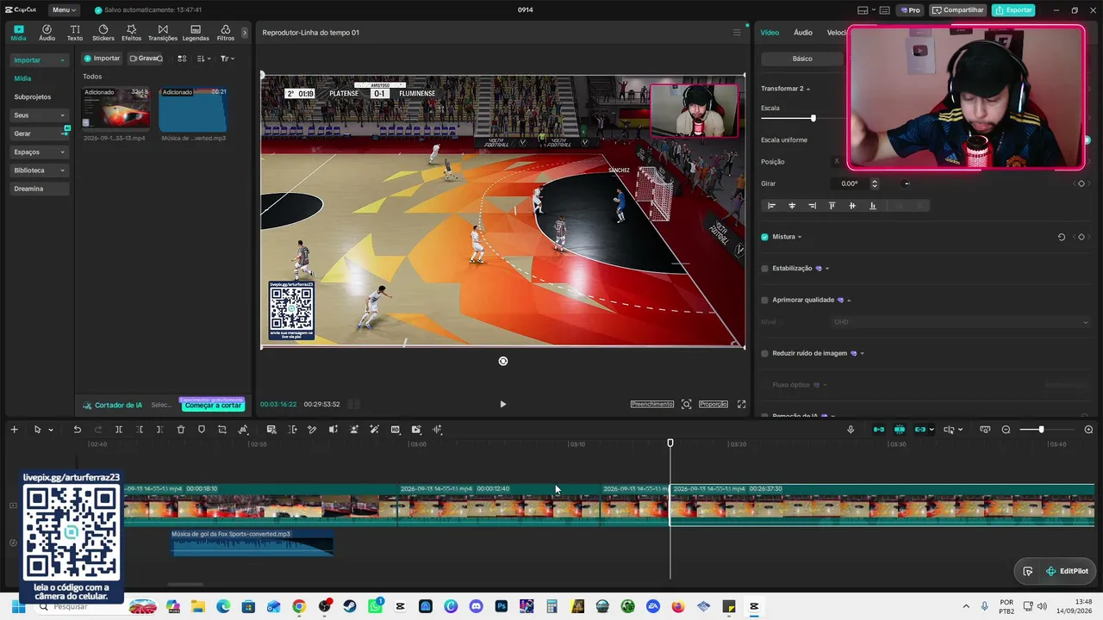Zoom out timeline with the minus icon
Screen dimensions: 1103x620
[1006, 430]
